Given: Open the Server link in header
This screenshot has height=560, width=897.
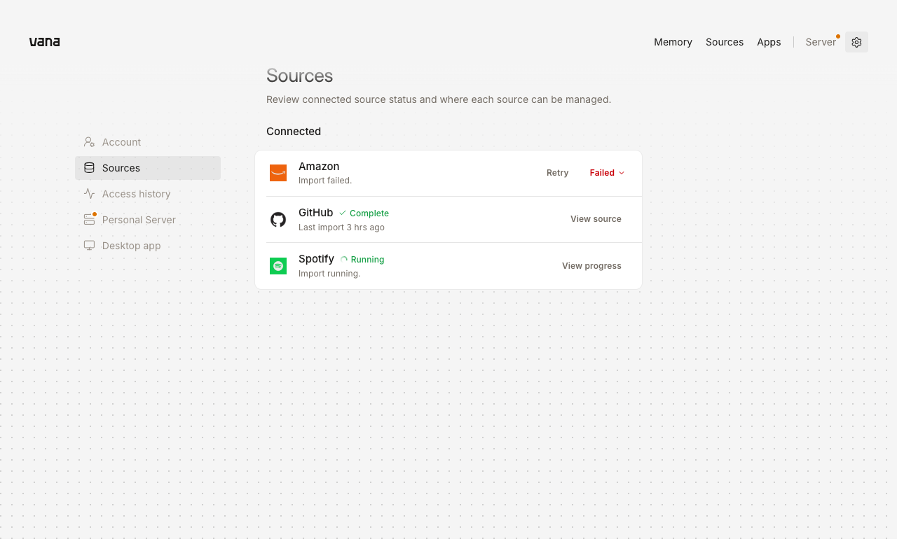Looking at the screenshot, I should coord(821,42).
